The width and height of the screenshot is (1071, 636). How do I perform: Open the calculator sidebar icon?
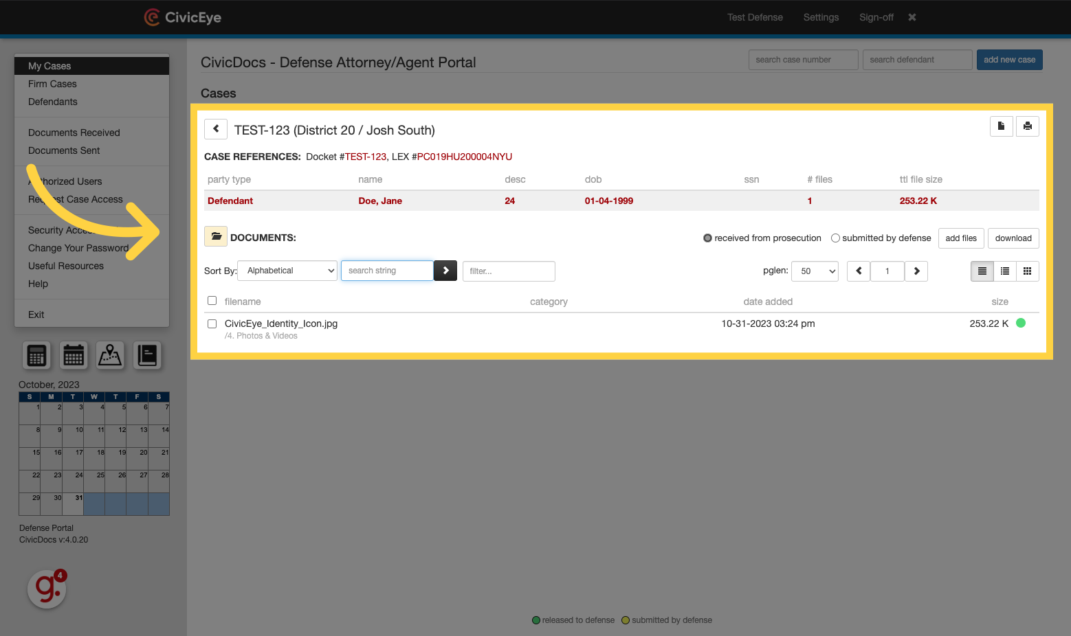coord(36,355)
